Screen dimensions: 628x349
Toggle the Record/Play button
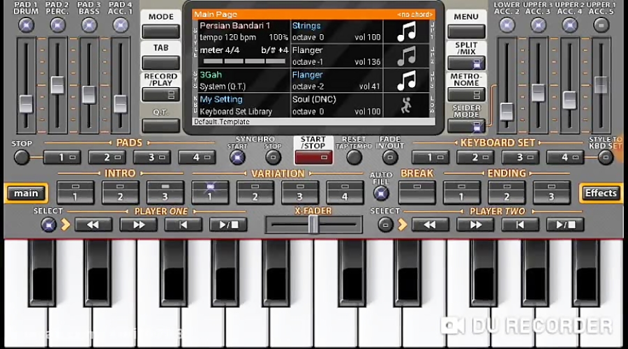click(x=160, y=95)
